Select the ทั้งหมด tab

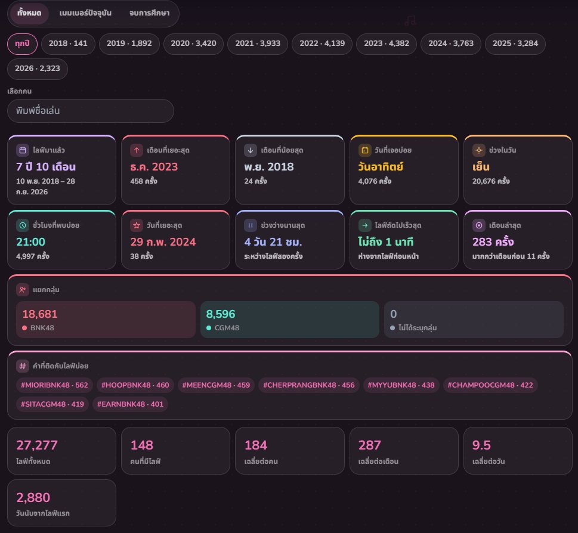tap(29, 13)
